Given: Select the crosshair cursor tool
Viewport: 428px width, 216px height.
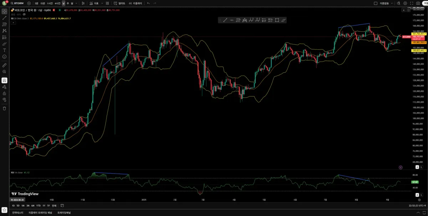Looking at the screenshot, I should (4, 11).
